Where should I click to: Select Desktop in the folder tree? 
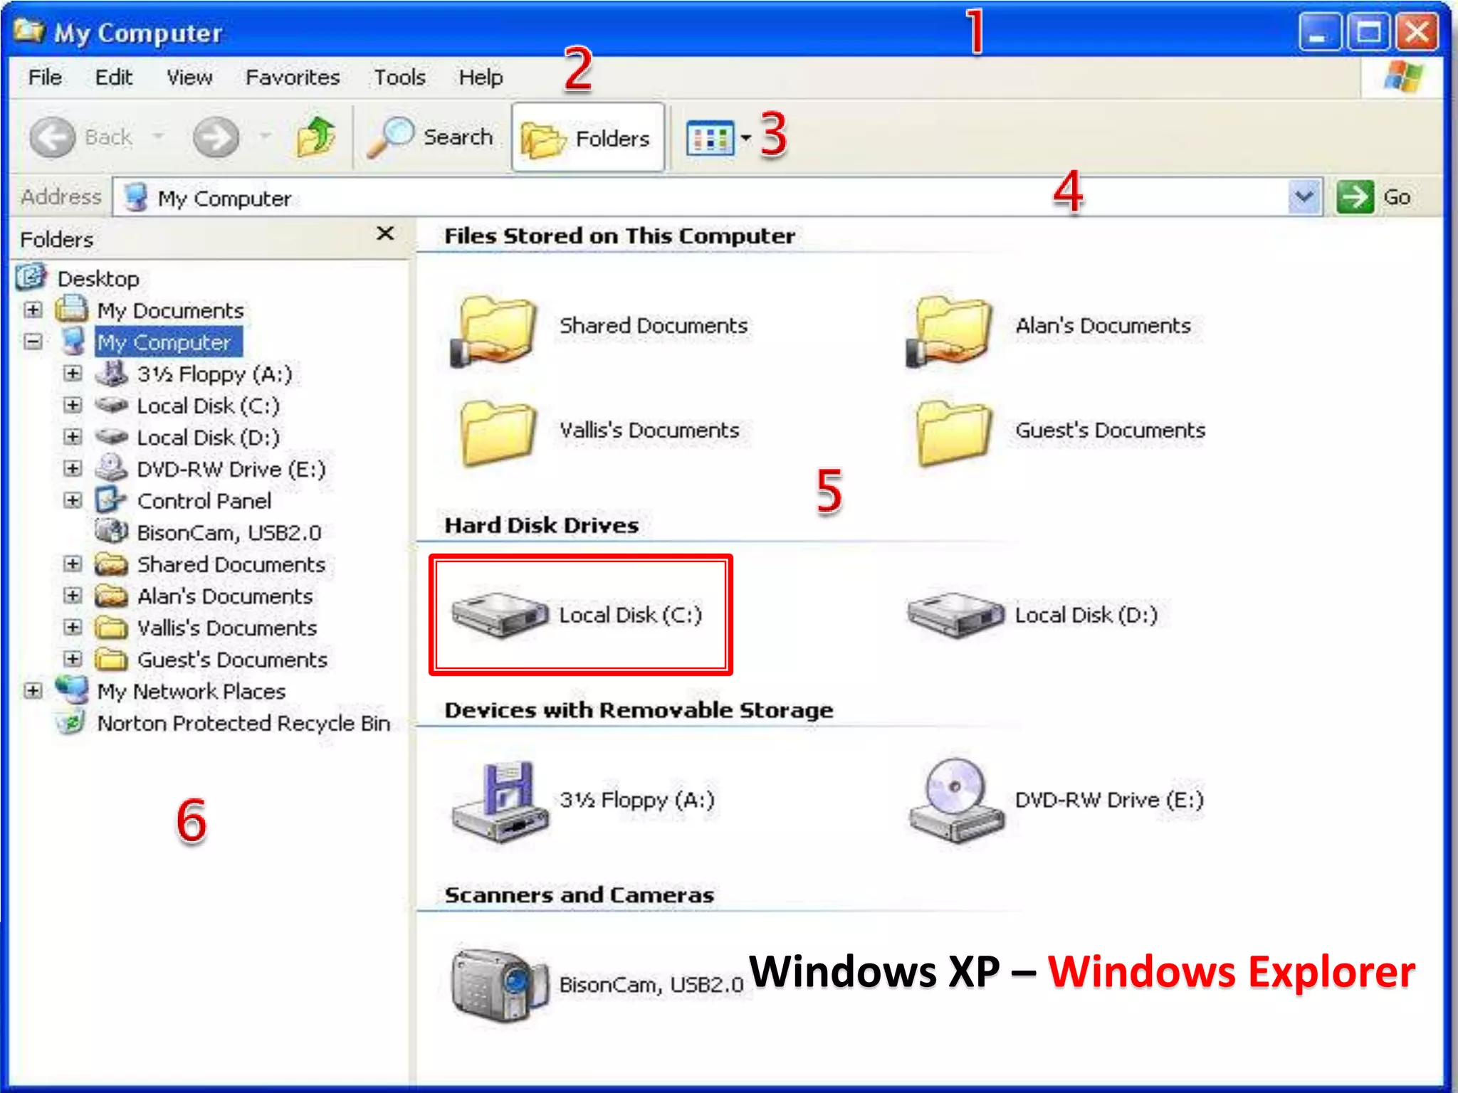pyautogui.click(x=98, y=278)
